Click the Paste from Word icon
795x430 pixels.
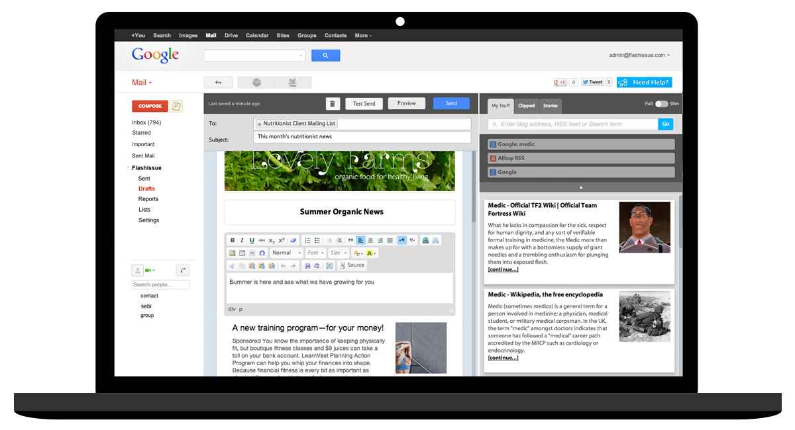(x=272, y=266)
